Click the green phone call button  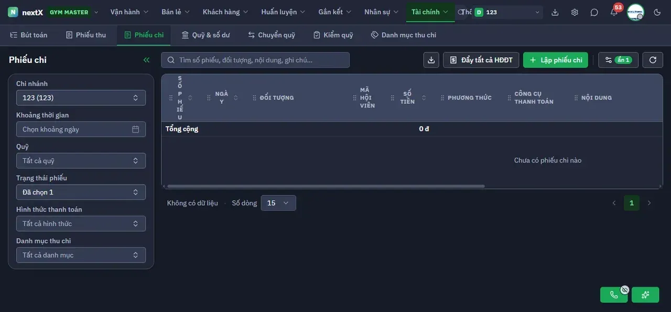click(x=614, y=295)
